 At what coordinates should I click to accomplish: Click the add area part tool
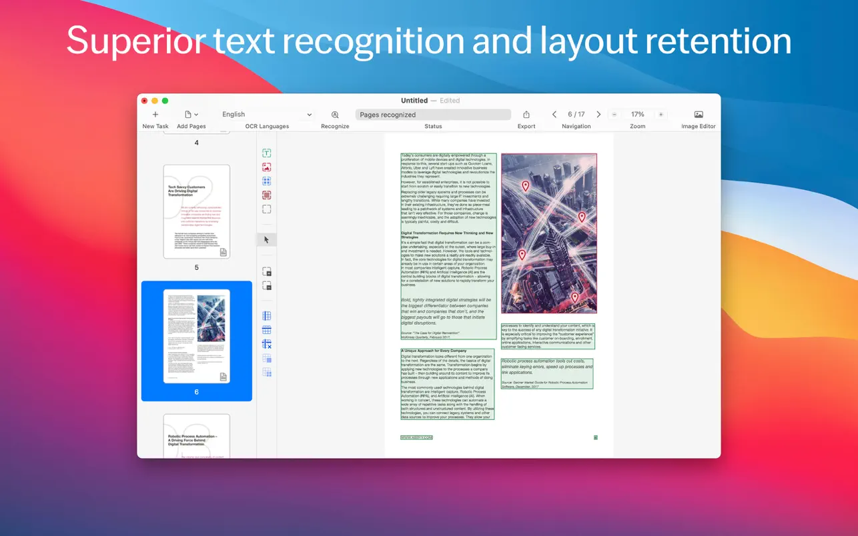pyautogui.click(x=266, y=272)
